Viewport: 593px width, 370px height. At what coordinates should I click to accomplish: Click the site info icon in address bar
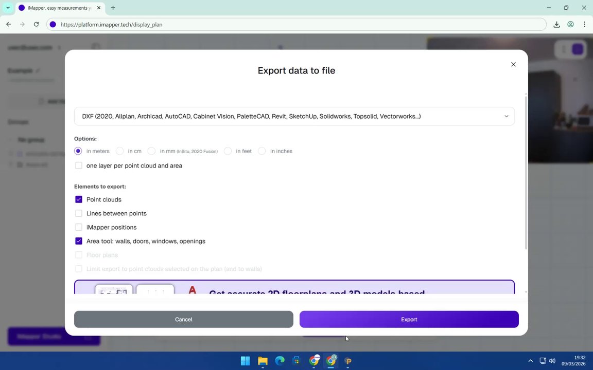click(53, 24)
